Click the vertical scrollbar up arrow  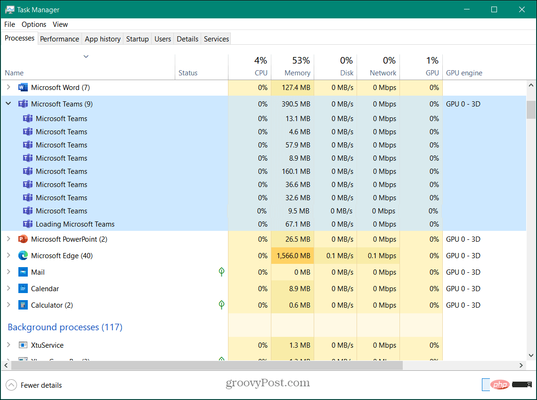coord(531,85)
